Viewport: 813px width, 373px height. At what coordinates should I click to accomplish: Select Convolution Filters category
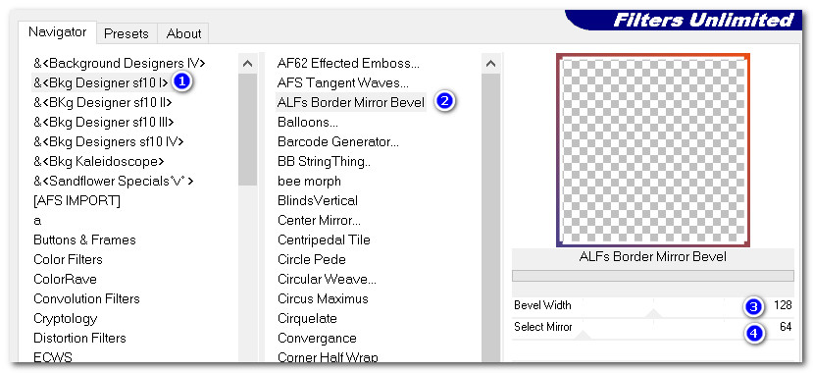tap(86, 299)
